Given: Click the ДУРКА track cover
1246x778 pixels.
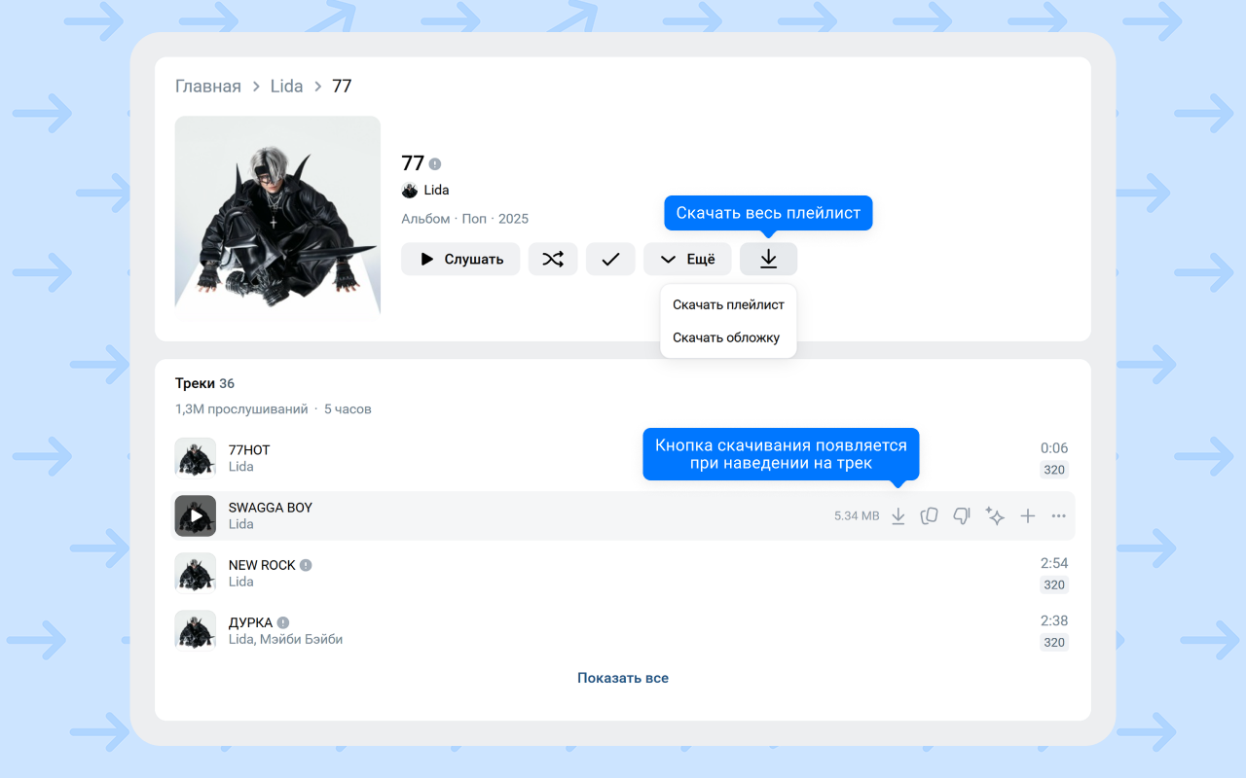Looking at the screenshot, I should pyautogui.click(x=196, y=630).
